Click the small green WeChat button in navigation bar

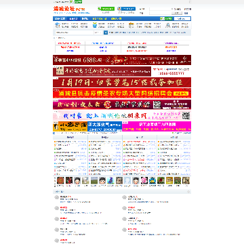tap(166, 18)
